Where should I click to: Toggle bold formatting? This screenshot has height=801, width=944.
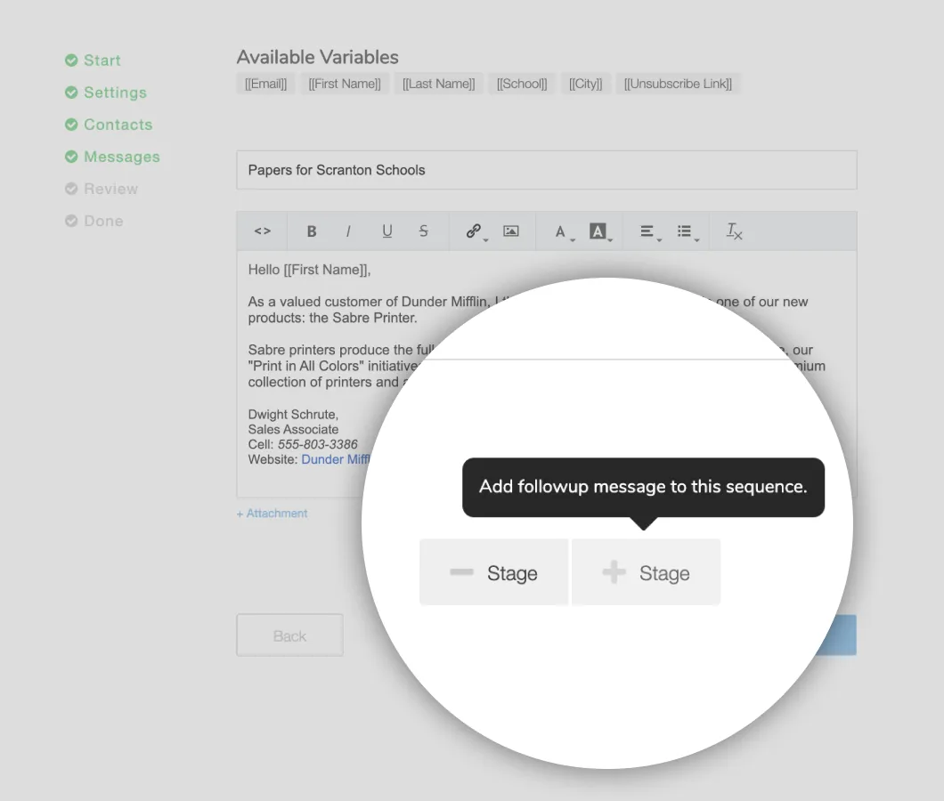point(312,231)
